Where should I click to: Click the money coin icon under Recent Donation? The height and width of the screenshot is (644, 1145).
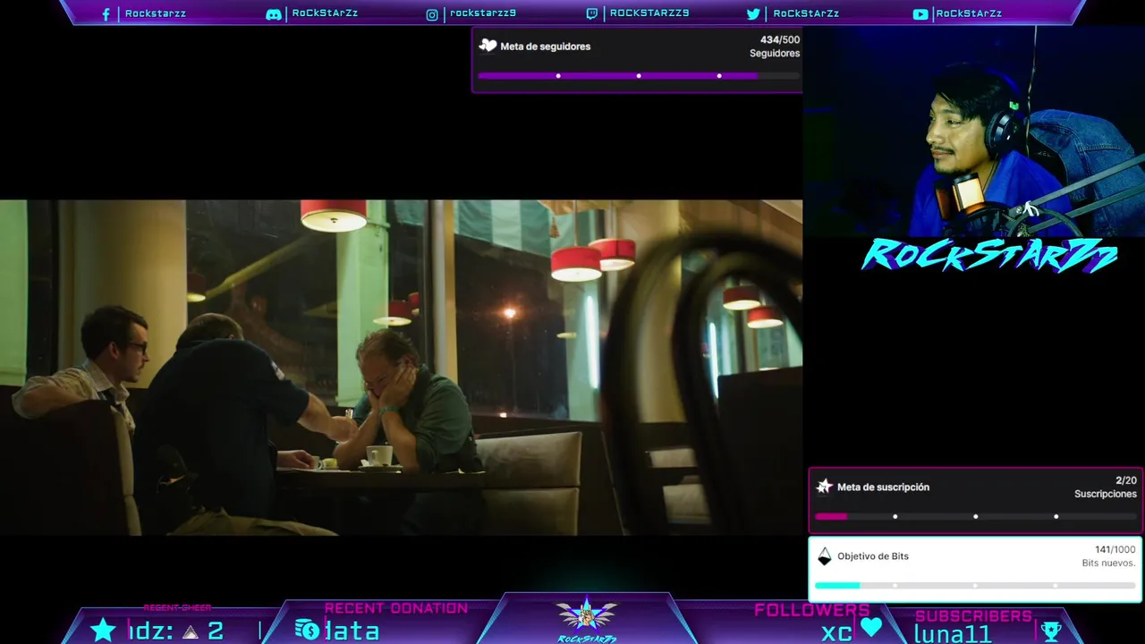(308, 630)
